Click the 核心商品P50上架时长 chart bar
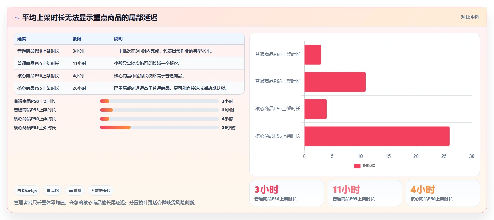This screenshot has width=494, height=220. 315,109
